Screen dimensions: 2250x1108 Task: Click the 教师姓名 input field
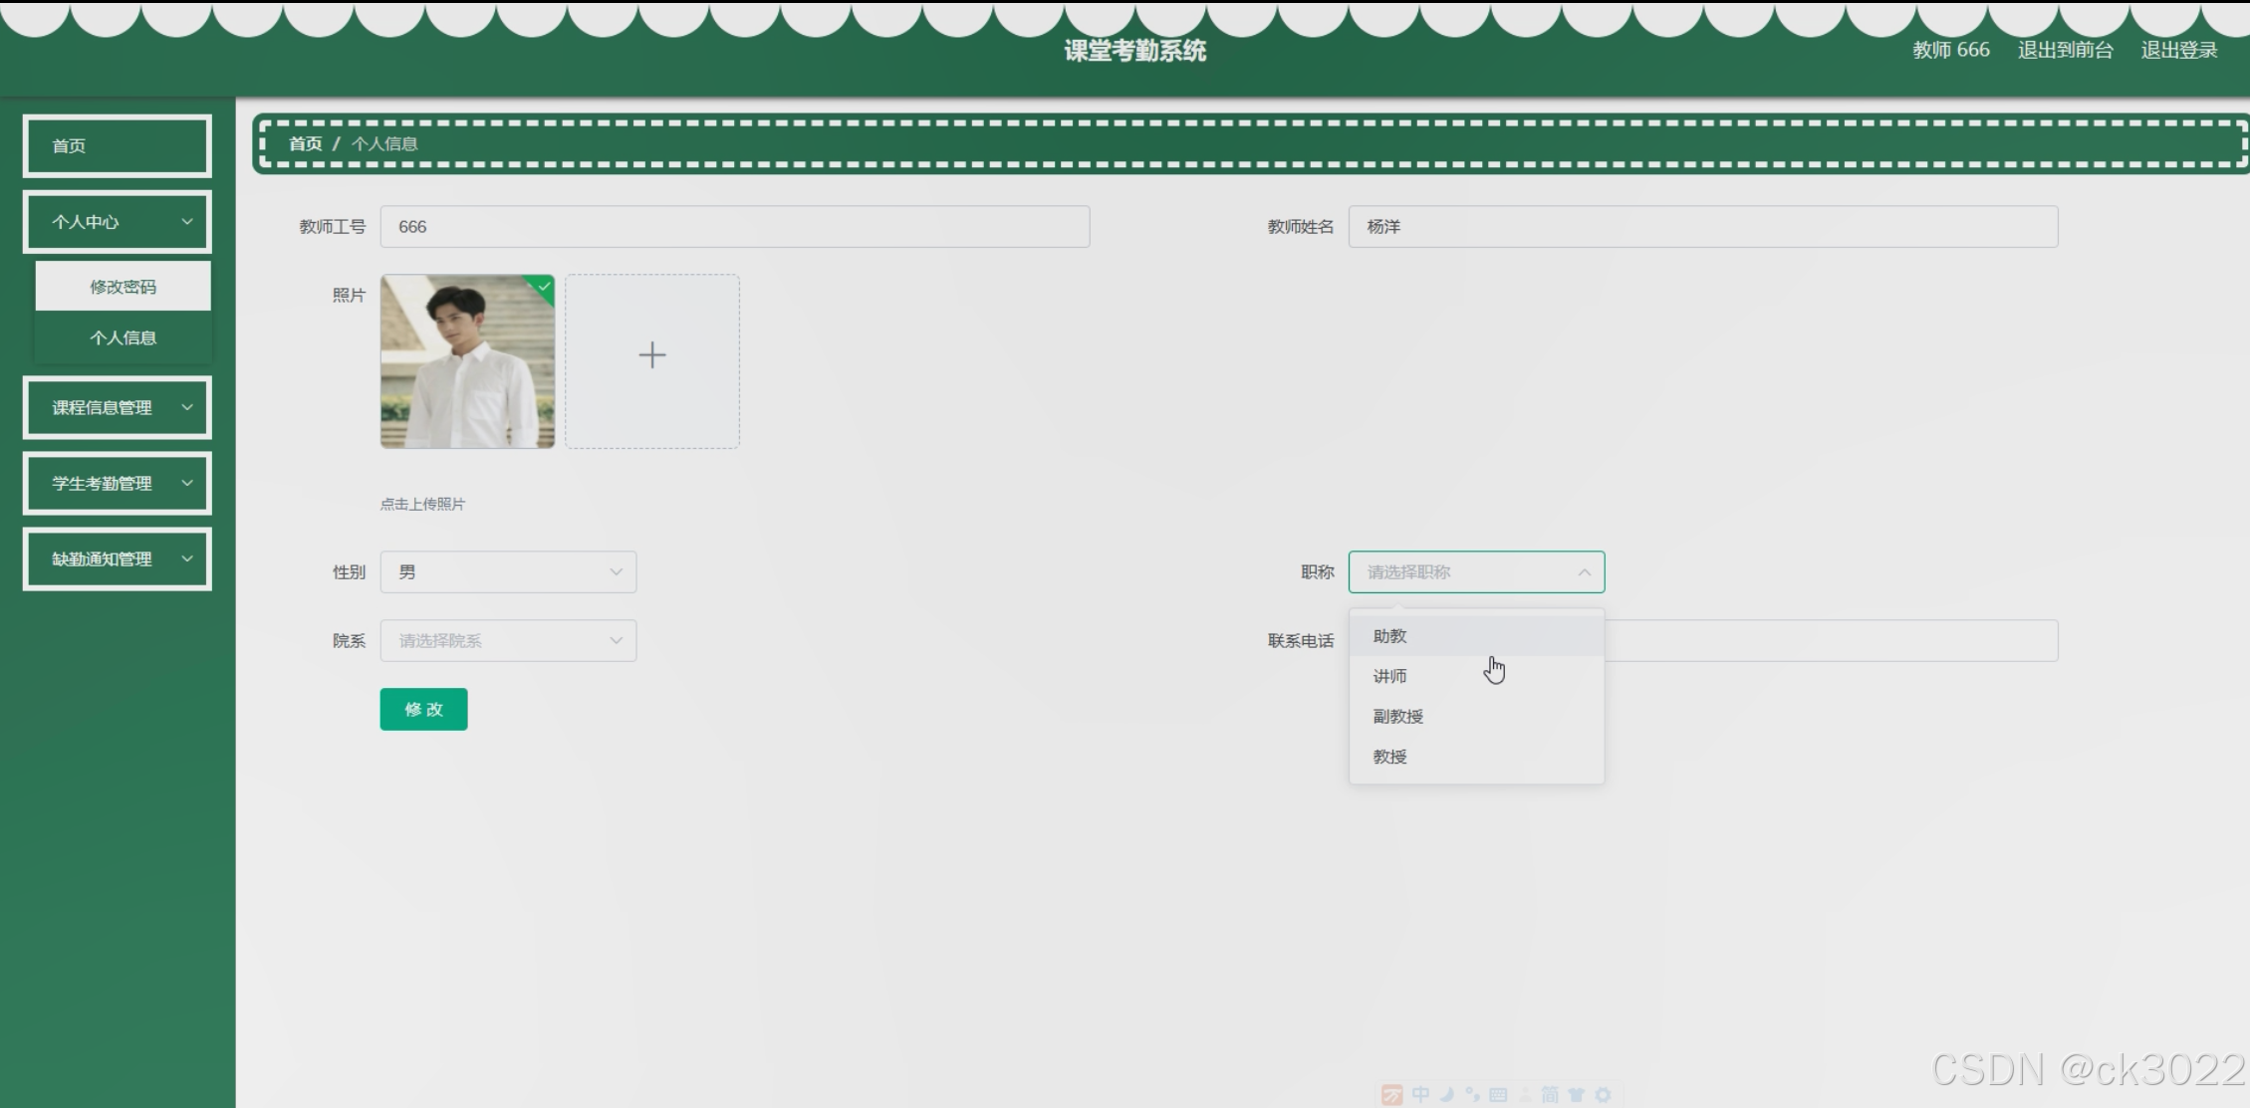tap(1702, 227)
